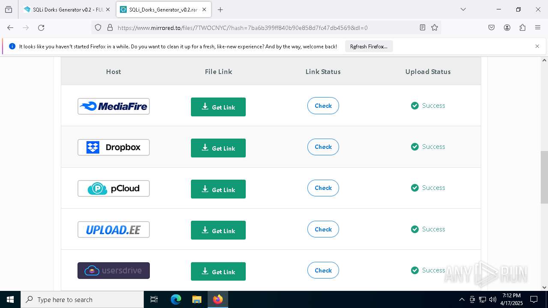The image size is (548, 308).
Task: Select the SQLi_Dorks_Generator_v0.2.rar tab
Action: [163, 9]
